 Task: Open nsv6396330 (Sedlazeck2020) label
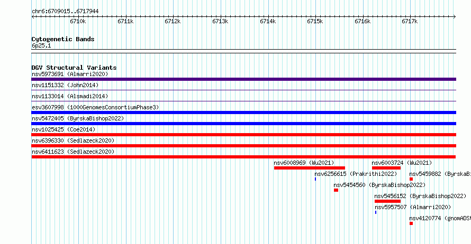pyautogui.click(x=73, y=140)
